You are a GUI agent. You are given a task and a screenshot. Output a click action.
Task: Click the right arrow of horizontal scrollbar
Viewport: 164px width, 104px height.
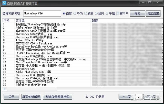click(x=161, y=89)
